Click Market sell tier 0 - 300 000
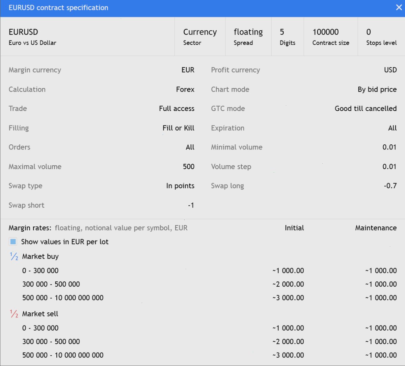Viewport: 405px width, 366px height. click(x=40, y=328)
